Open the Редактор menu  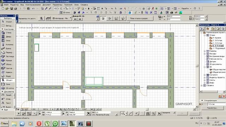pos(14,5)
